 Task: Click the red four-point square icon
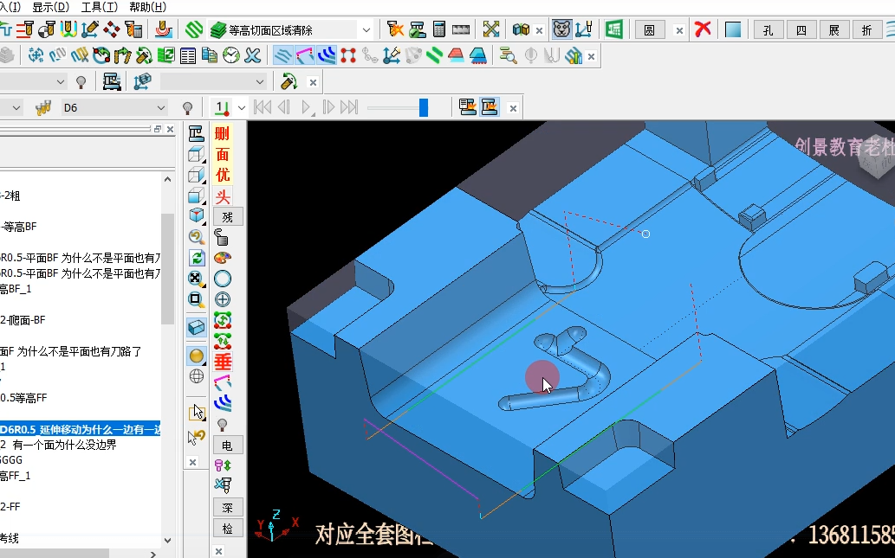[348, 55]
